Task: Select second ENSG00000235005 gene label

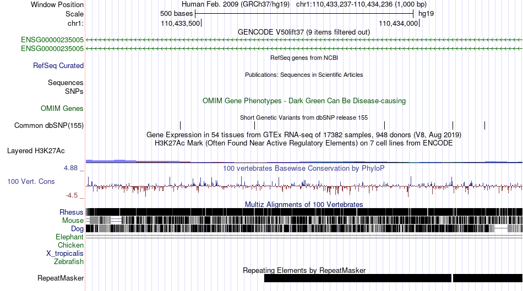Action: 52,48
